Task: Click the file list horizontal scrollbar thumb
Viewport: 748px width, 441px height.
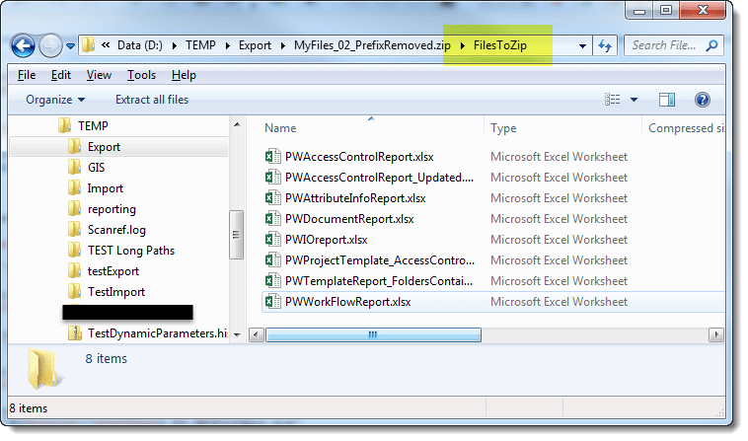Action: point(373,335)
